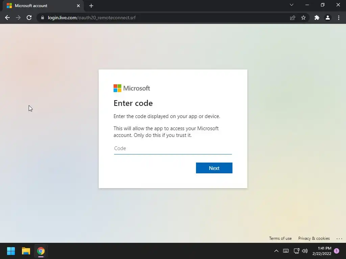Select the Microsoft account tab

point(43,6)
